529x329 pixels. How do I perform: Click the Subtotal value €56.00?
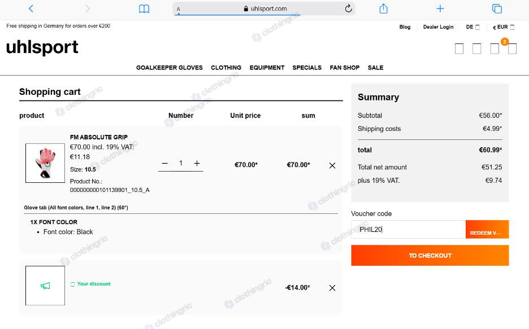click(x=491, y=116)
